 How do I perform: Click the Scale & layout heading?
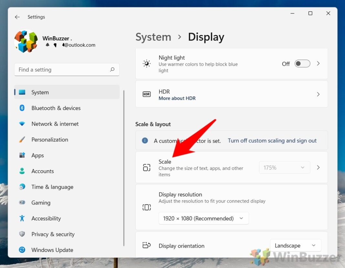click(x=153, y=124)
